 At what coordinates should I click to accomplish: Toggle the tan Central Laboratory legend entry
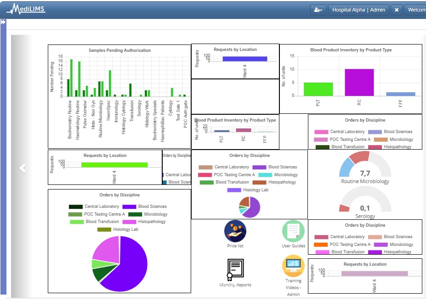pyautogui.click(x=224, y=167)
